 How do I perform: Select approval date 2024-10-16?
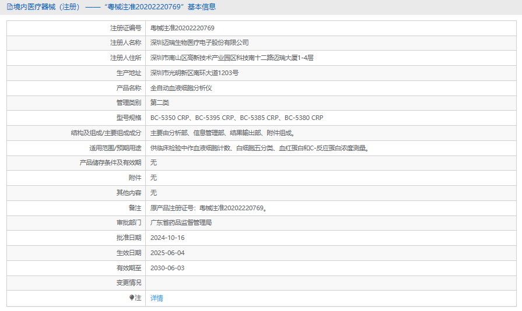point(167,238)
